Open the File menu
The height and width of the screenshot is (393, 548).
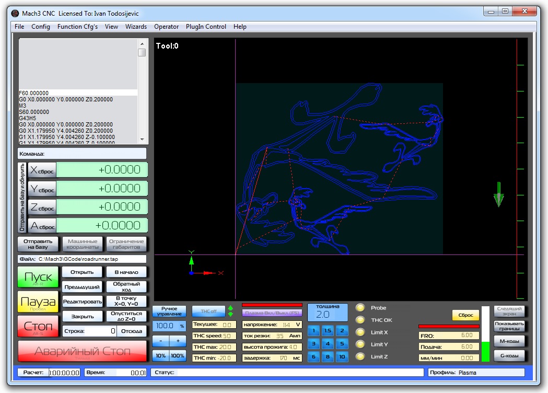point(19,27)
